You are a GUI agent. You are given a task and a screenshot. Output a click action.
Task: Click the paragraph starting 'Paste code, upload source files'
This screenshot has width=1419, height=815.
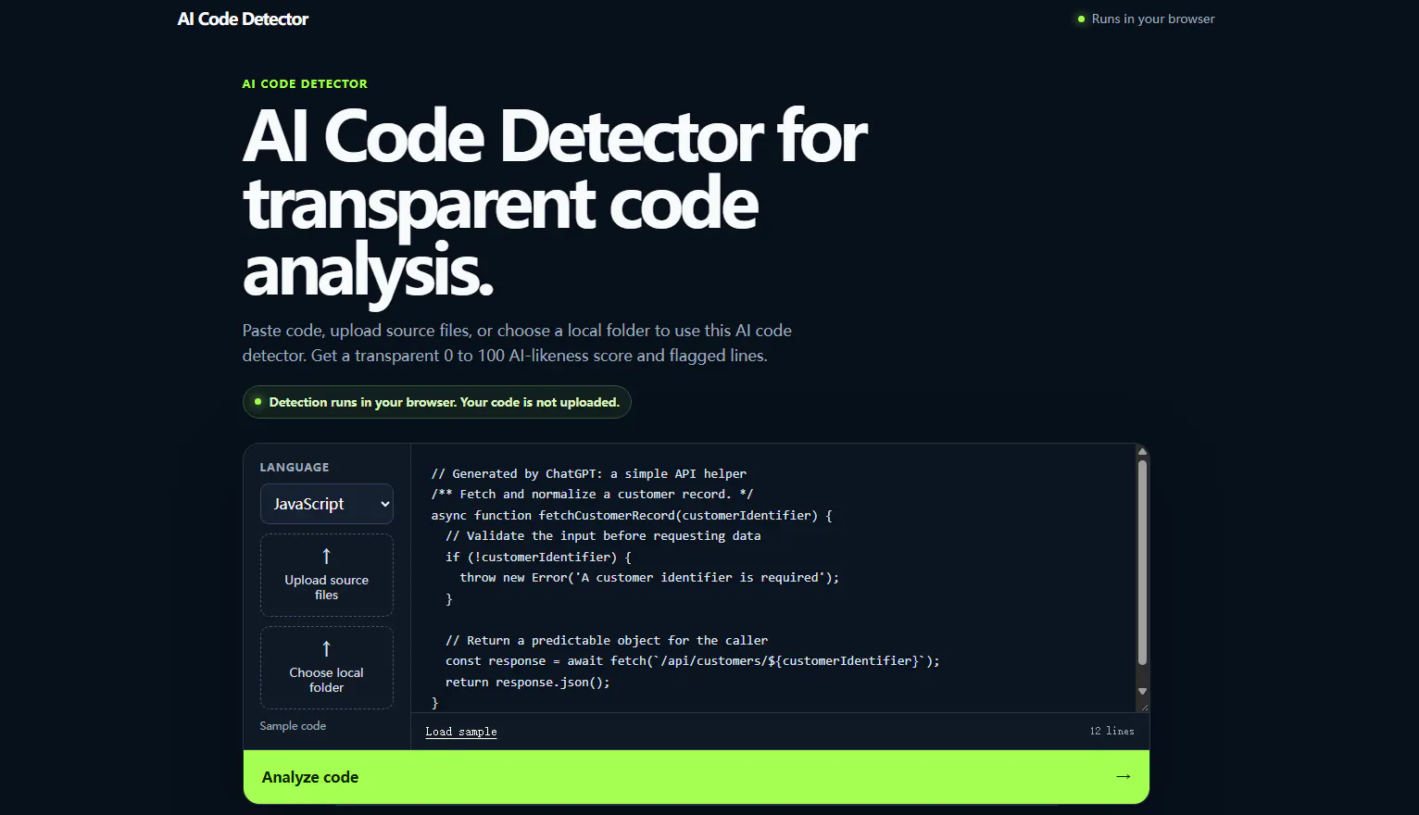[x=517, y=343]
